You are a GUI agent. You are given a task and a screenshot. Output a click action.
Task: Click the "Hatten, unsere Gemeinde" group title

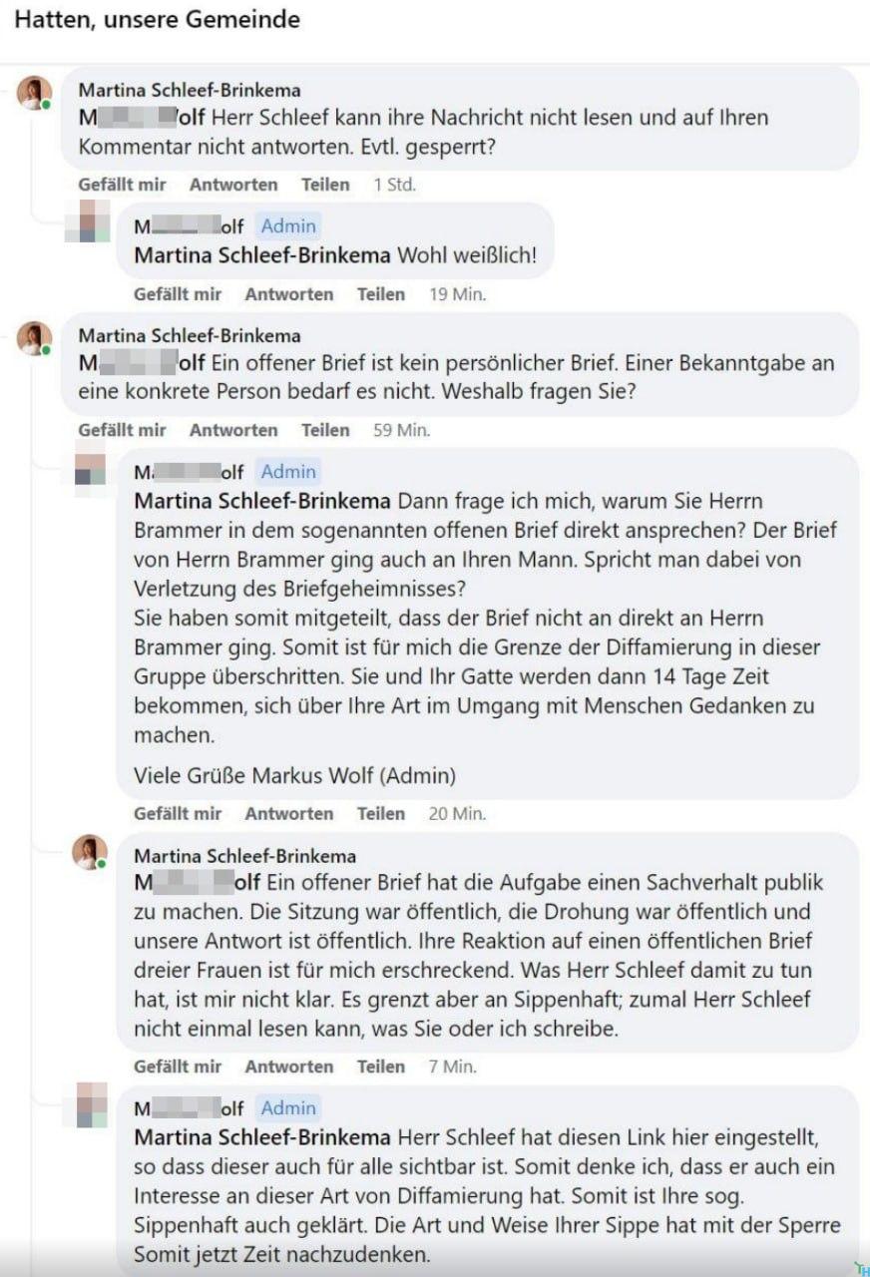pos(157,19)
